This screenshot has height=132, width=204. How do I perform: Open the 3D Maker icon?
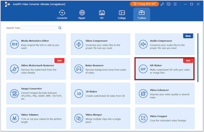(79, 93)
